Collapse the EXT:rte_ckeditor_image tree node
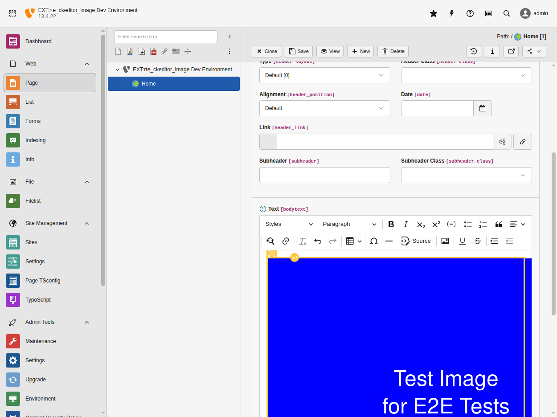The width and height of the screenshot is (557, 417). (117, 69)
